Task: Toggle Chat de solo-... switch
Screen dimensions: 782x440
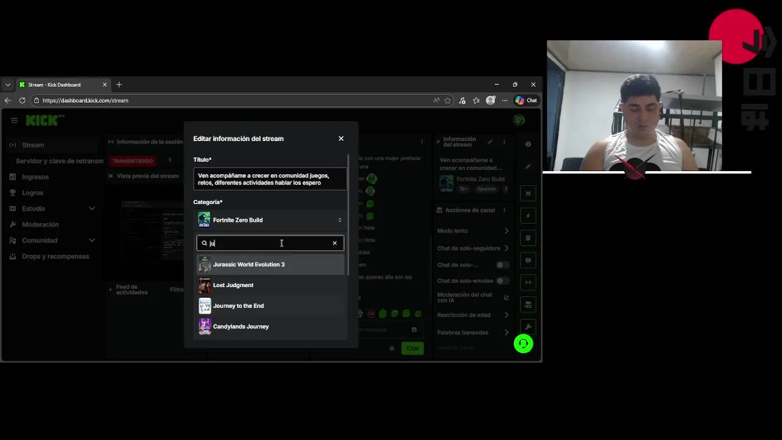Action: 503,265
